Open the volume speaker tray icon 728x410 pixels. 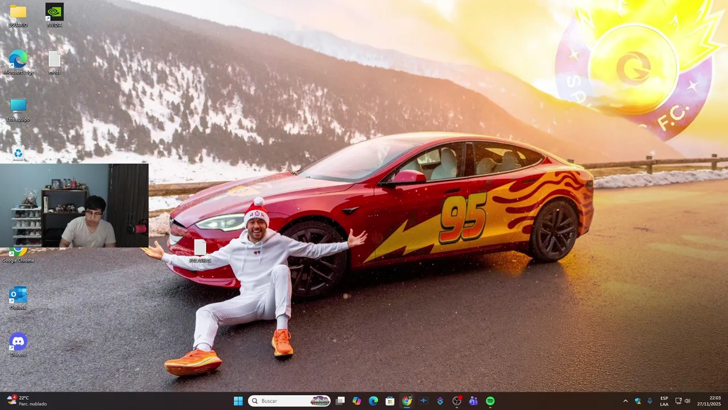tap(687, 401)
